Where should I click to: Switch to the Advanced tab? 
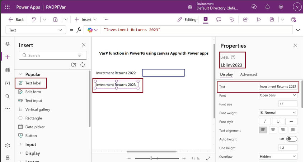coord(248,74)
